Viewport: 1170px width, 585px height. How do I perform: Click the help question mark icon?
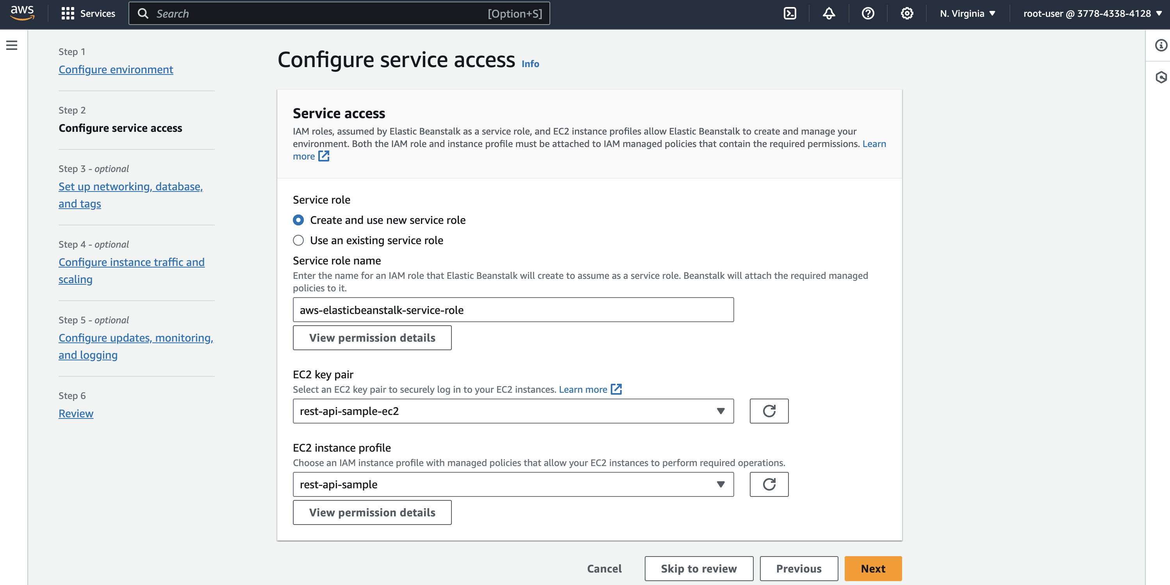pos(868,14)
